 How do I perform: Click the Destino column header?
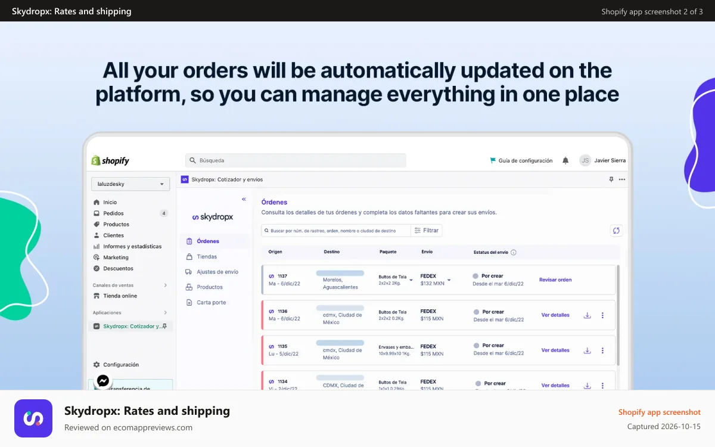point(332,252)
